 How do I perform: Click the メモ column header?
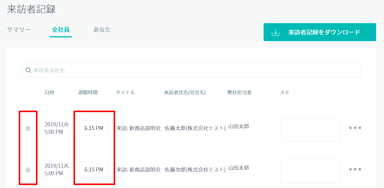[285, 93]
